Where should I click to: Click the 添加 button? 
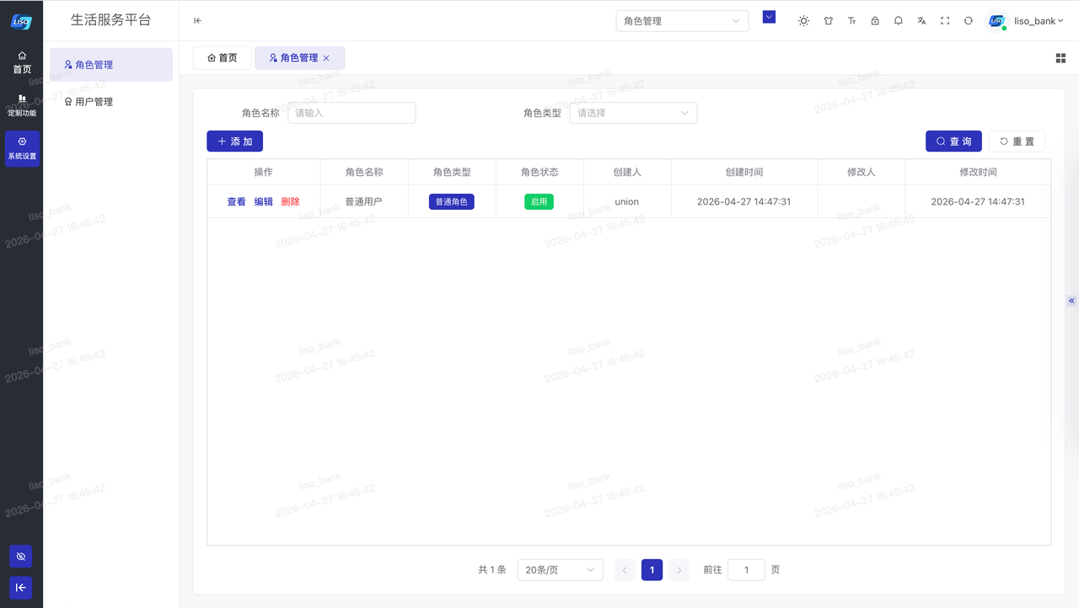pyautogui.click(x=235, y=141)
